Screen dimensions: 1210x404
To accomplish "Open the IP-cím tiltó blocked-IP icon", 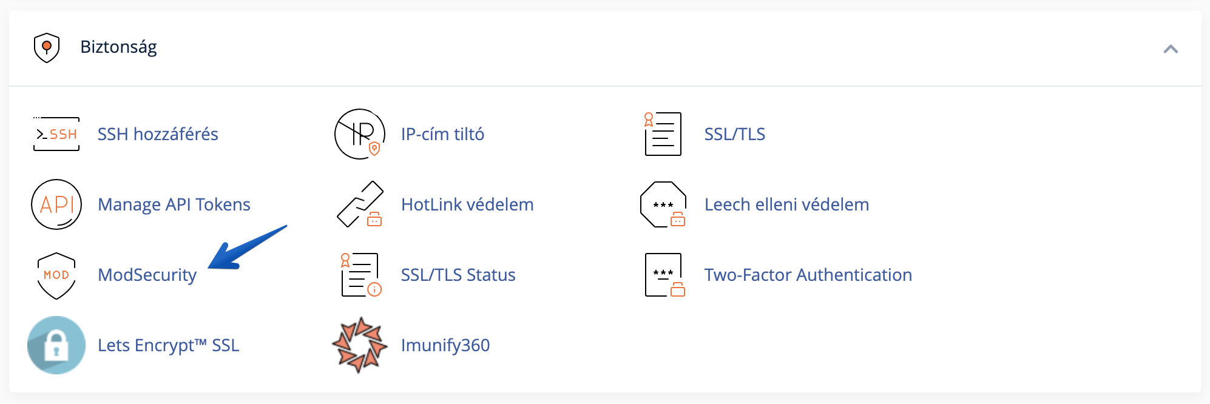I will 360,134.
